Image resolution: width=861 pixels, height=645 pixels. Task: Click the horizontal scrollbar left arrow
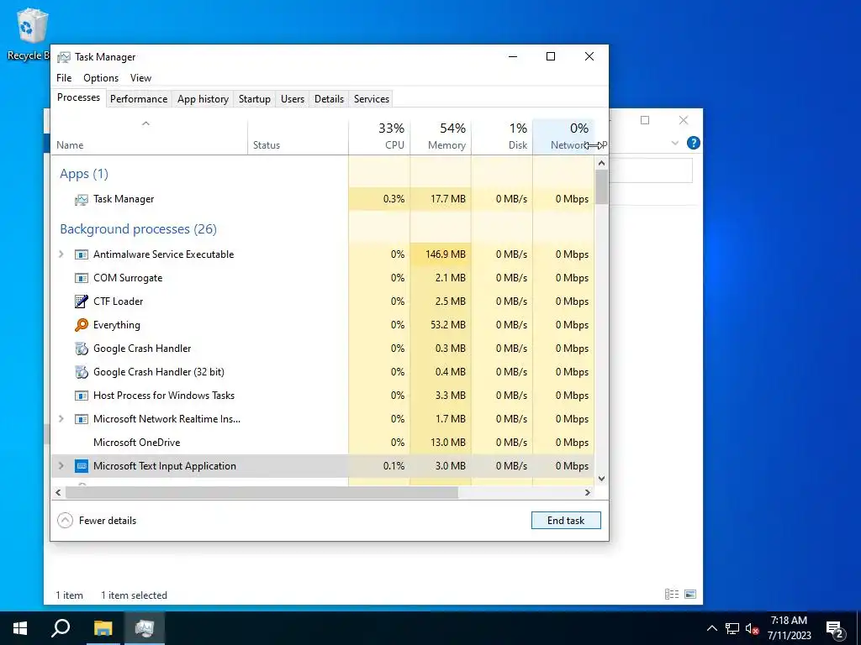(x=58, y=492)
